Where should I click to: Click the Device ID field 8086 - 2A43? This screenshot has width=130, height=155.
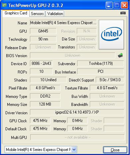tap(41, 63)
